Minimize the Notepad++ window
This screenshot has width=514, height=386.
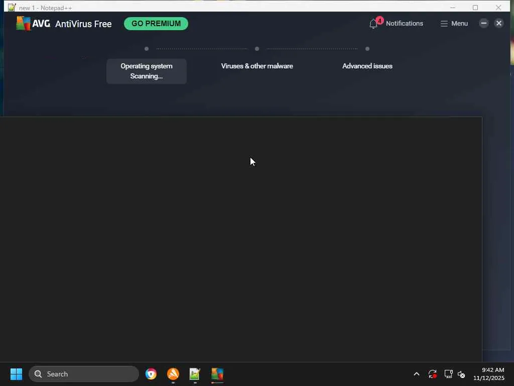click(x=453, y=7)
